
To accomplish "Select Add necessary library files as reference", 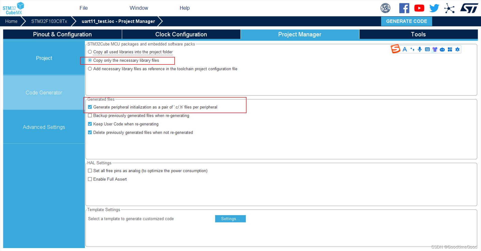I will click(90, 69).
